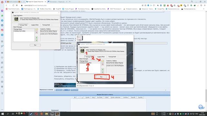The width and height of the screenshot is (207, 116).
Task: Open Free Online Screen bookmark
Action: pos(13,9)
